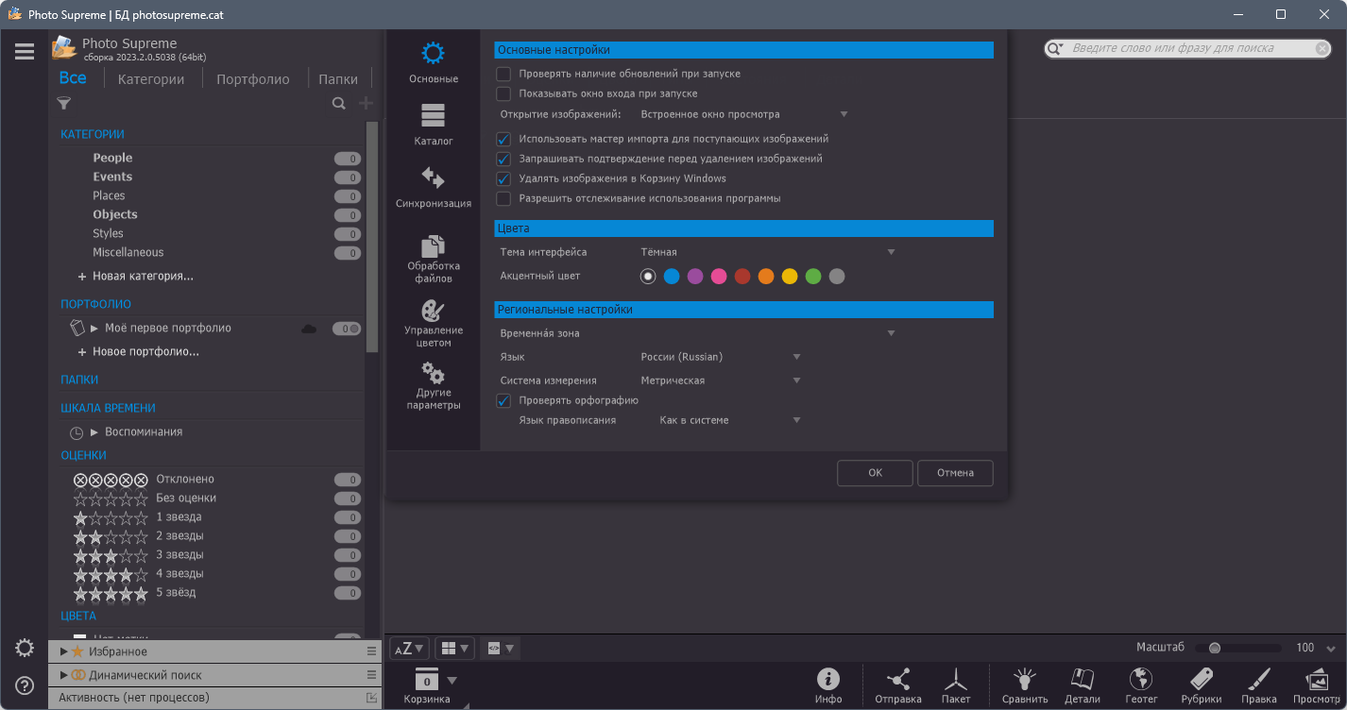Open the Каталог settings section

(434, 125)
